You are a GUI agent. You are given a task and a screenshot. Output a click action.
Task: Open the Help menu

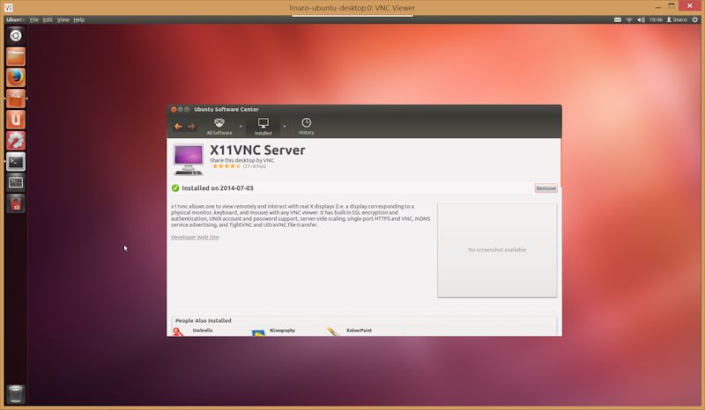click(x=78, y=19)
